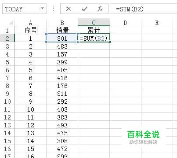Select row 8 header

click(x=7, y=86)
